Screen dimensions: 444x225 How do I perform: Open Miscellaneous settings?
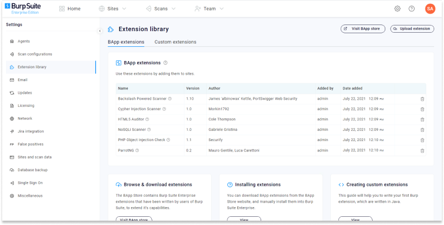[51, 196]
